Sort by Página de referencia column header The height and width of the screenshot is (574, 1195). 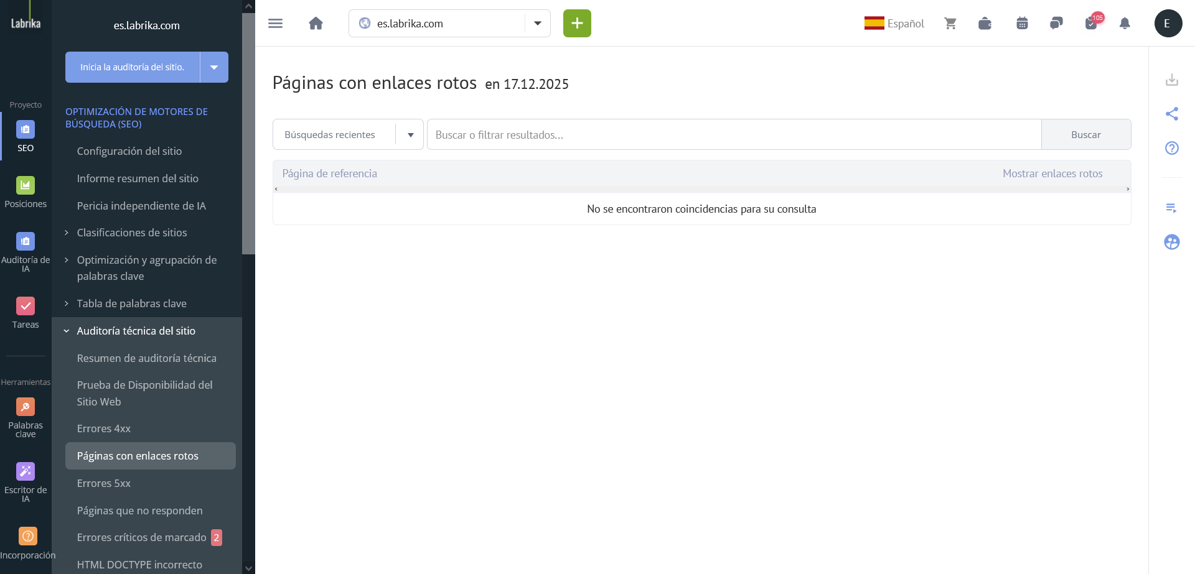pos(330,174)
